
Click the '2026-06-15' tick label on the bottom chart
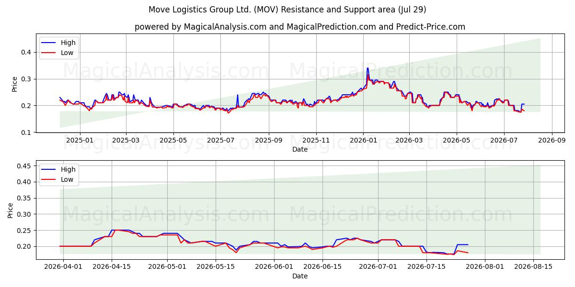pos(322,267)
